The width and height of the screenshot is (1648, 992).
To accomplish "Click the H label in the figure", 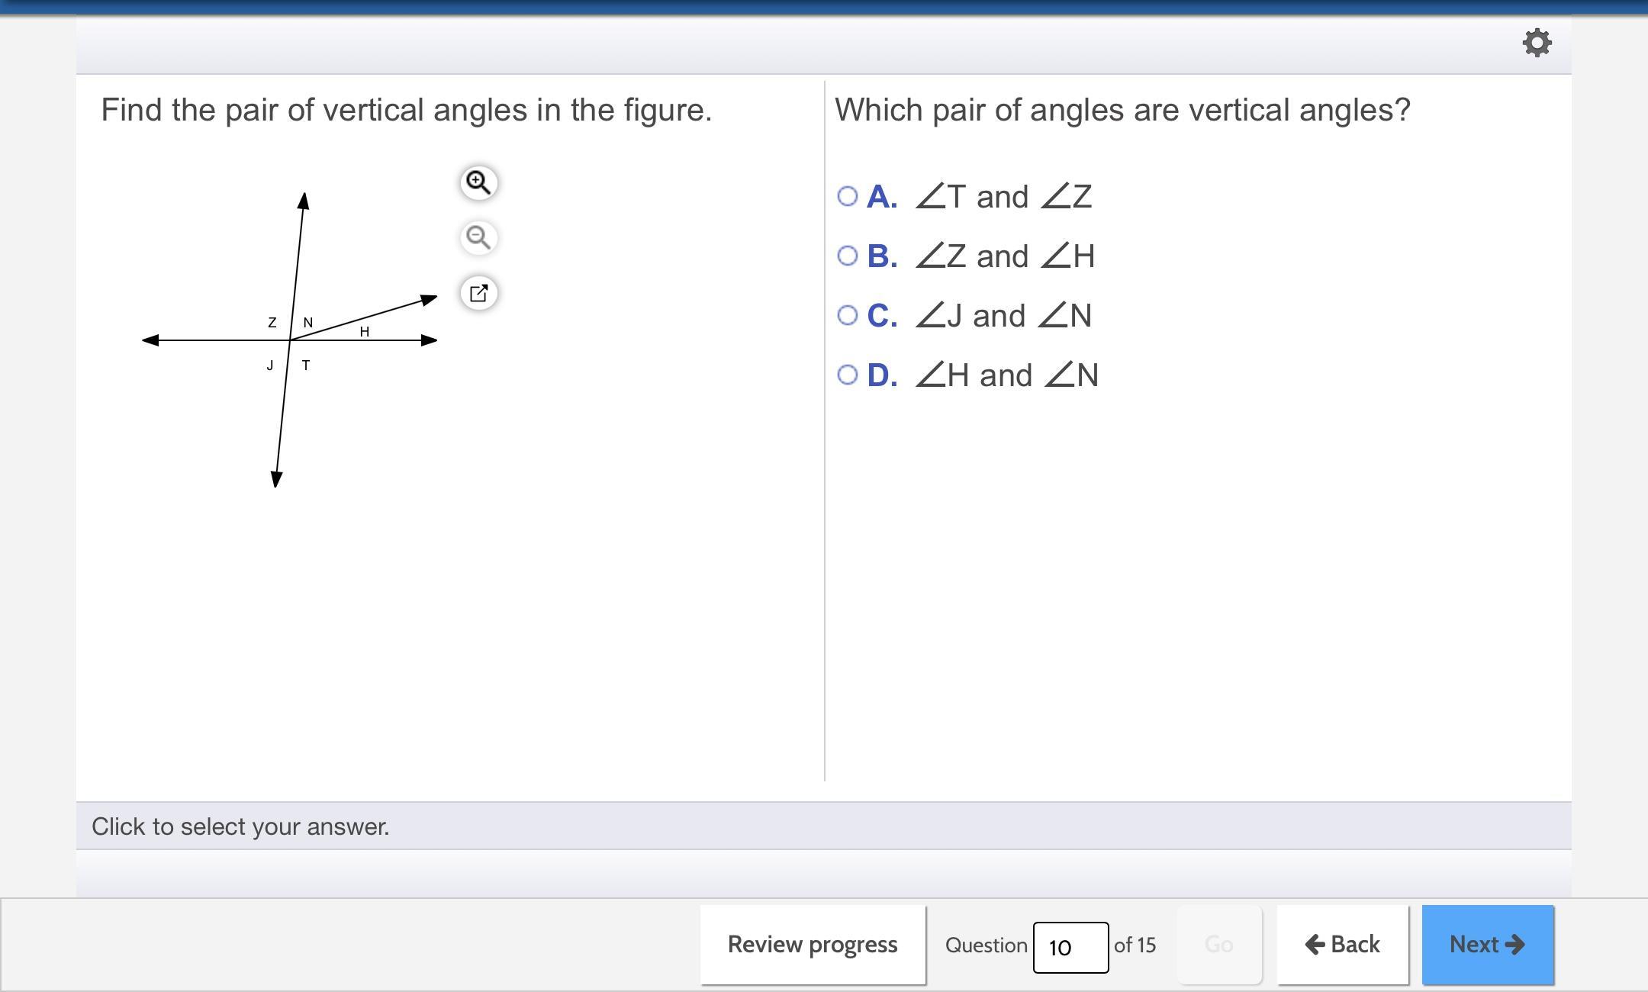I will [x=365, y=332].
